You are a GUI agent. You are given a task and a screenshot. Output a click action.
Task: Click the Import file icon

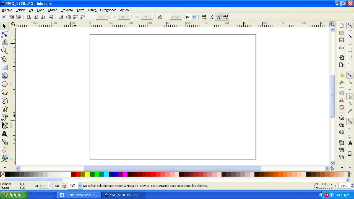click(x=342, y=57)
